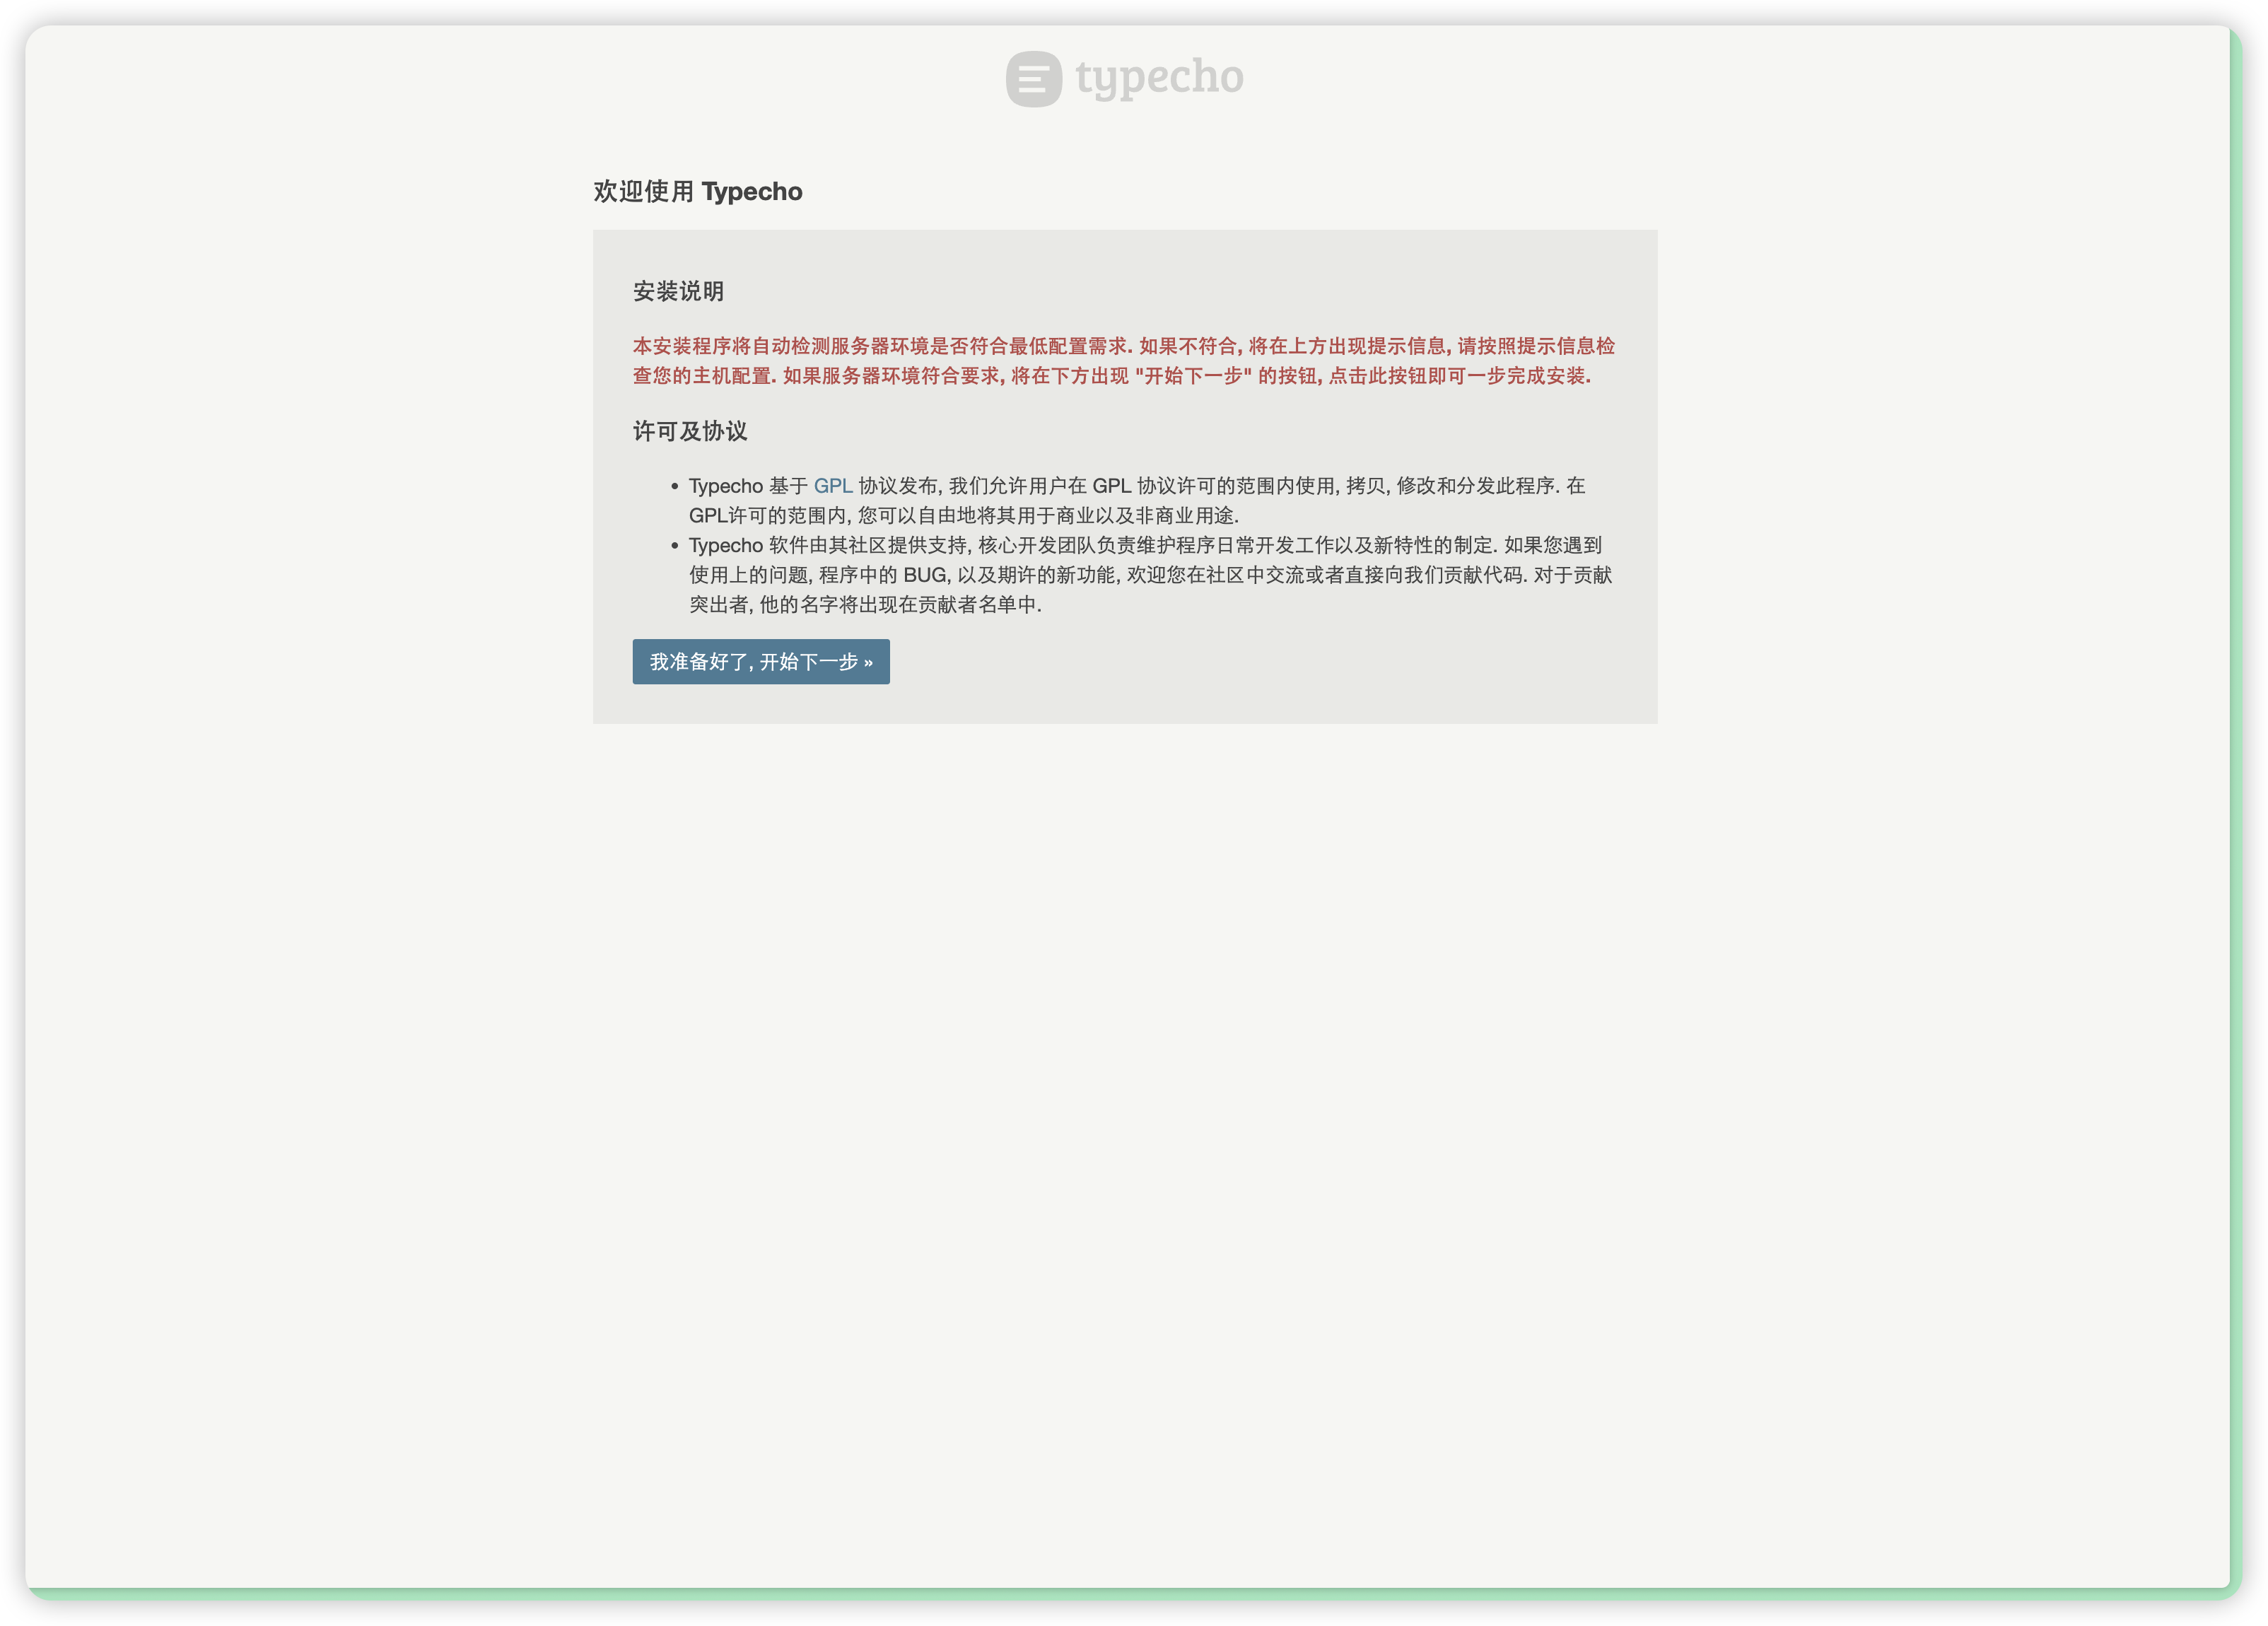This screenshot has height=1626, width=2268.
Task: Select the 安装说明 section heading
Action: coord(678,292)
